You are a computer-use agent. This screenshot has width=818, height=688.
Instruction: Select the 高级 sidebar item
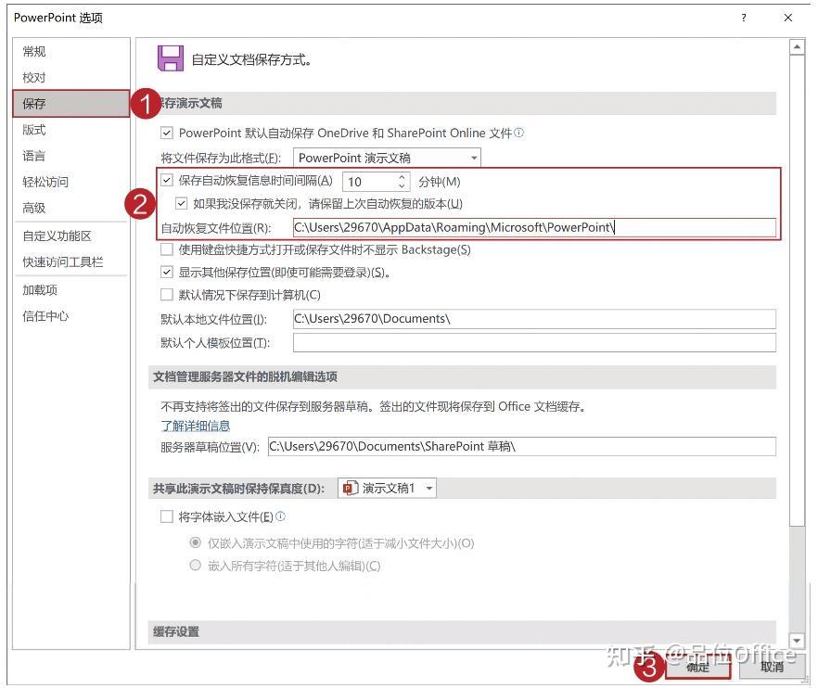coord(33,208)
